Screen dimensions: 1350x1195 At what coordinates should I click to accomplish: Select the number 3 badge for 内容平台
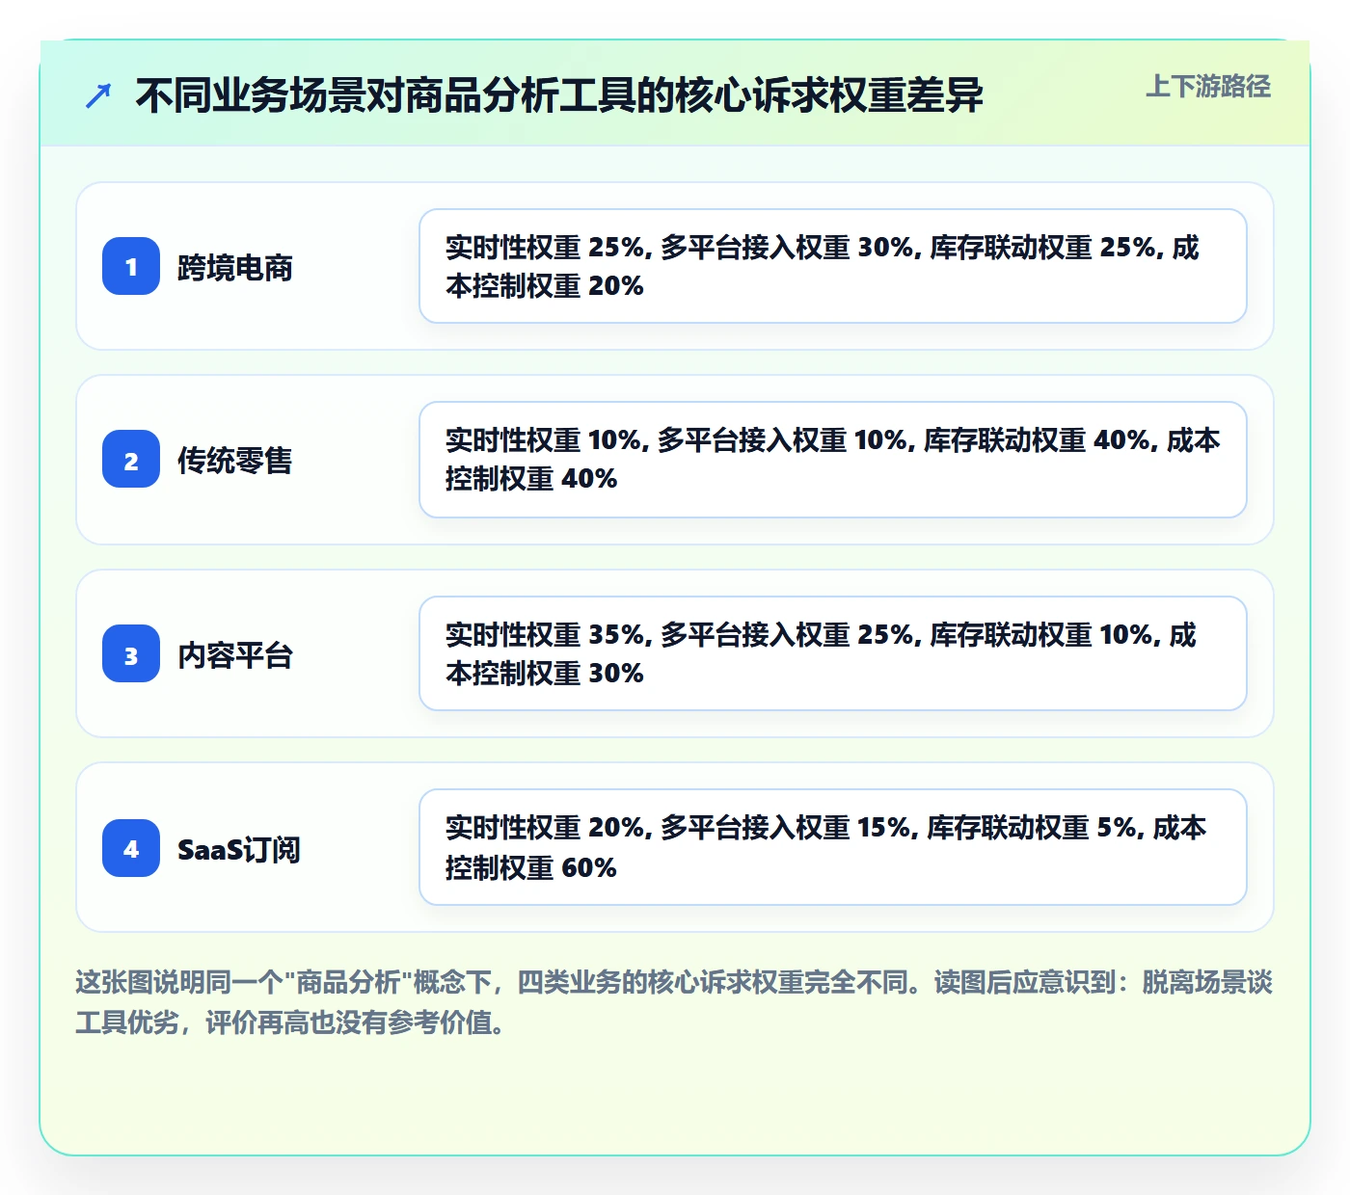point(131,653)
